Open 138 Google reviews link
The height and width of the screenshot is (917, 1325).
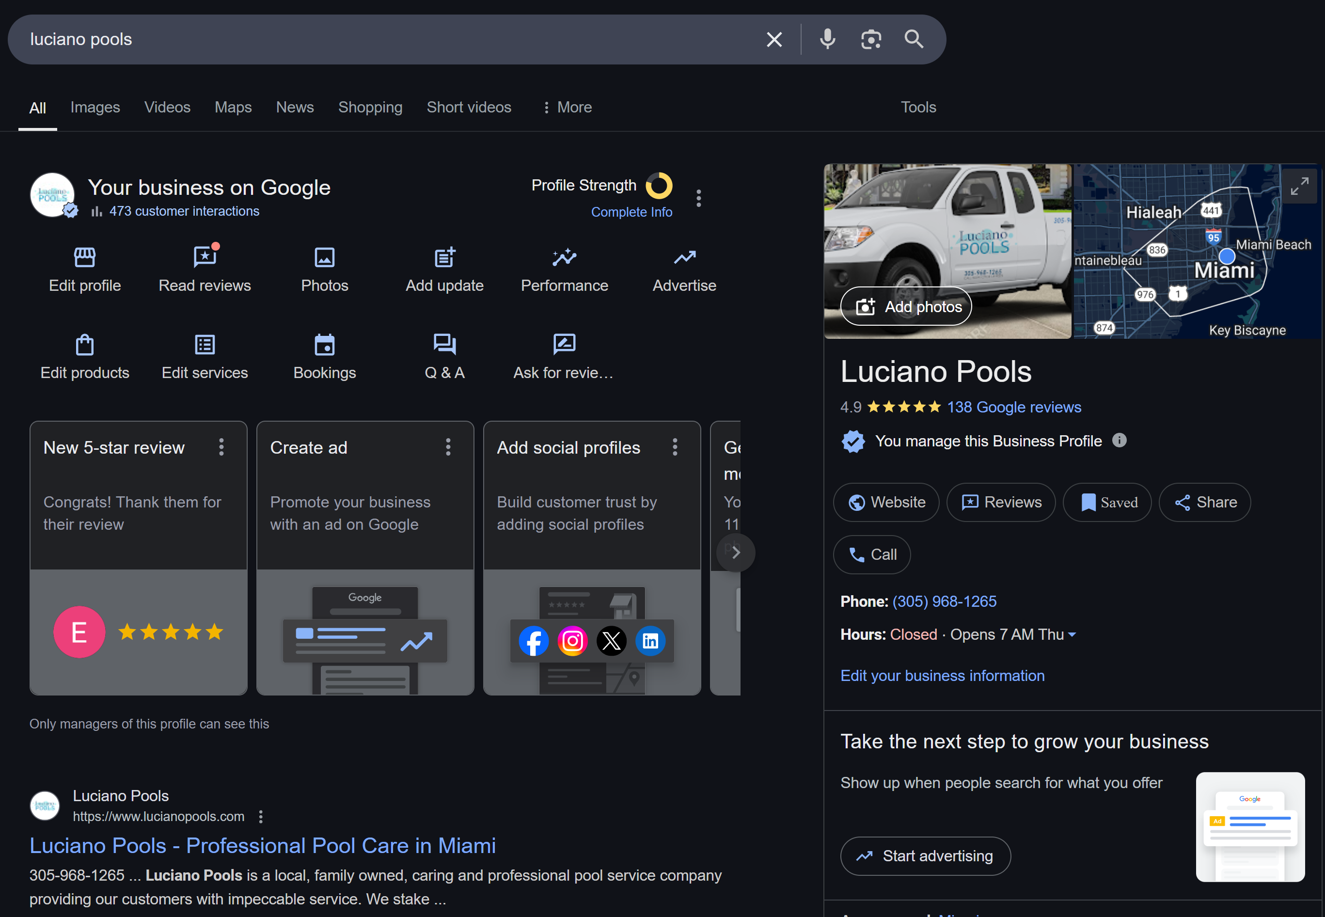(1014, 407)
